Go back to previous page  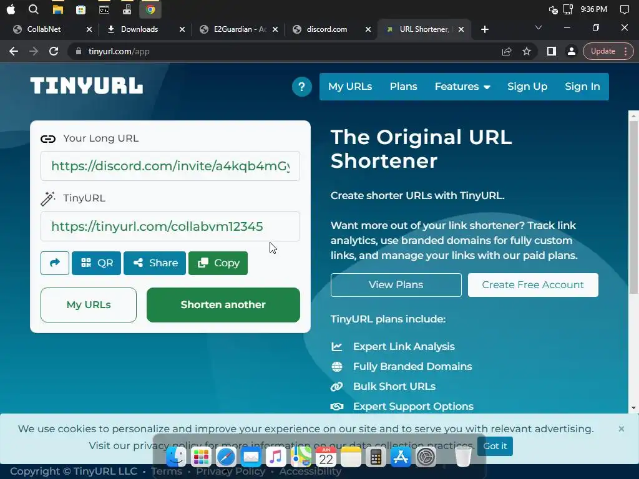(14, 51)
